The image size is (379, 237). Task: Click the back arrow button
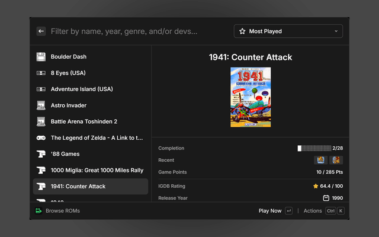point(41,31)
